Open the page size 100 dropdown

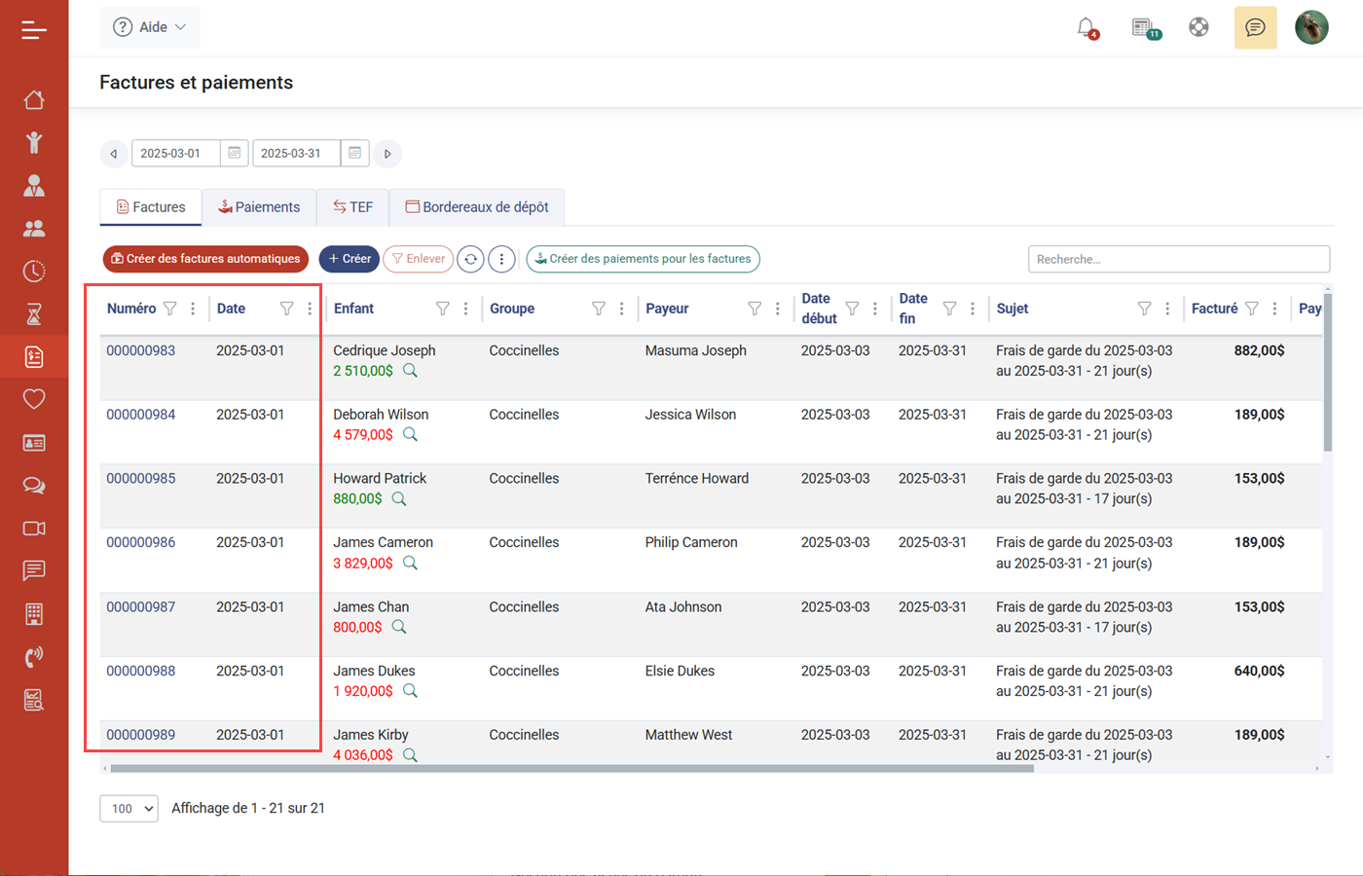coord(129,809)
